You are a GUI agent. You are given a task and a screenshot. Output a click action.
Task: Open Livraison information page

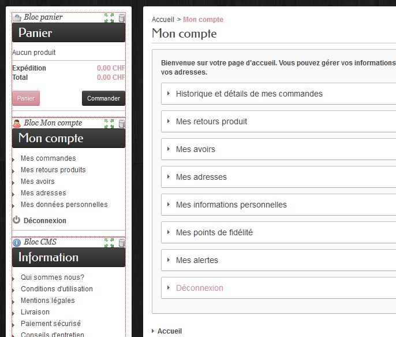pyautogui.click(x=35, y=312)
